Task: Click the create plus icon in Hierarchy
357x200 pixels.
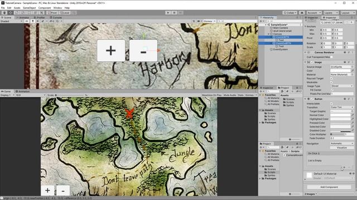Action: 261,21
